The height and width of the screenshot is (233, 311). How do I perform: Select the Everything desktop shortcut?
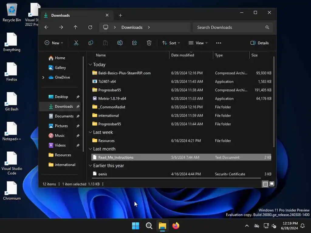(12, 42)
